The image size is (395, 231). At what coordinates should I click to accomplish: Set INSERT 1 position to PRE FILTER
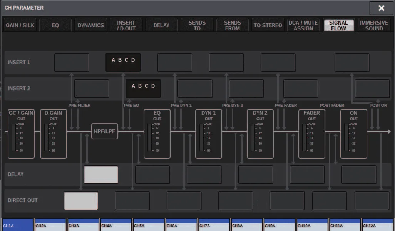click(x=72, y=63)
